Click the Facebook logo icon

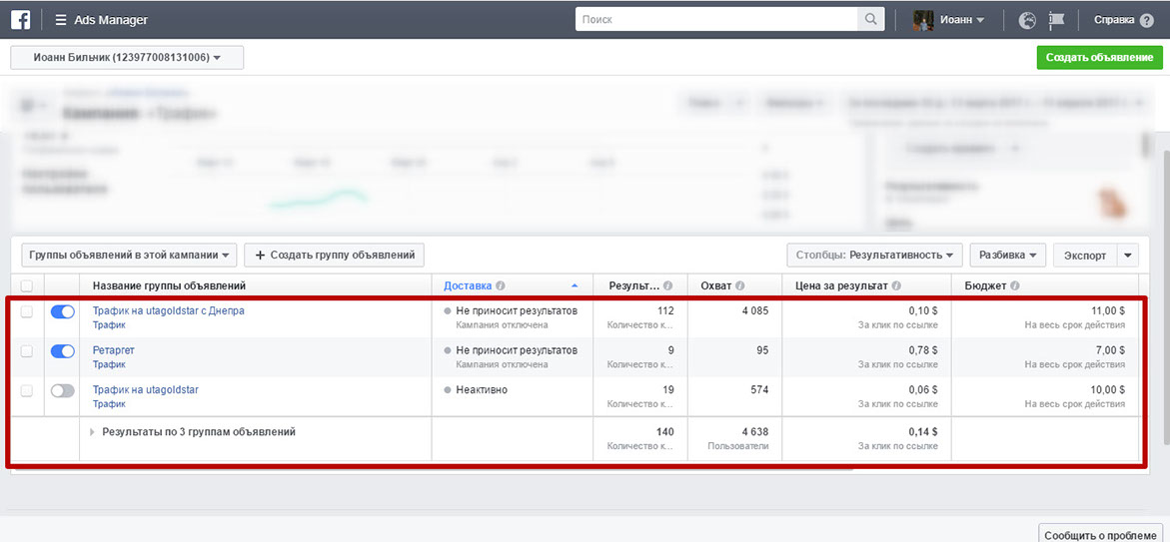pyautogui.click(x=20, y=19)
